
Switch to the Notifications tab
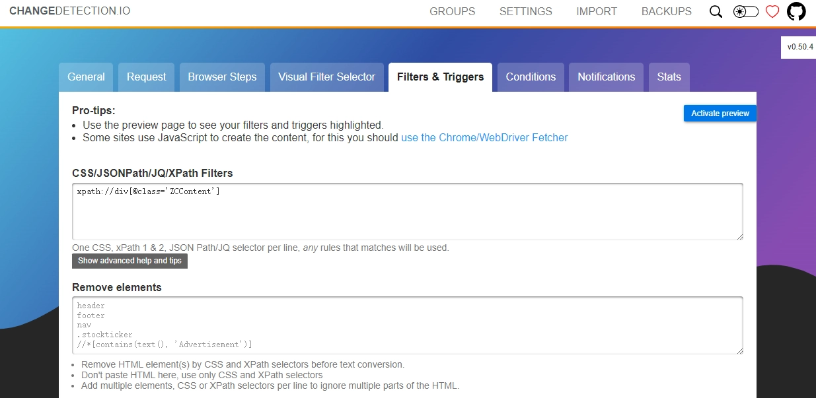[x=606, y=77]
